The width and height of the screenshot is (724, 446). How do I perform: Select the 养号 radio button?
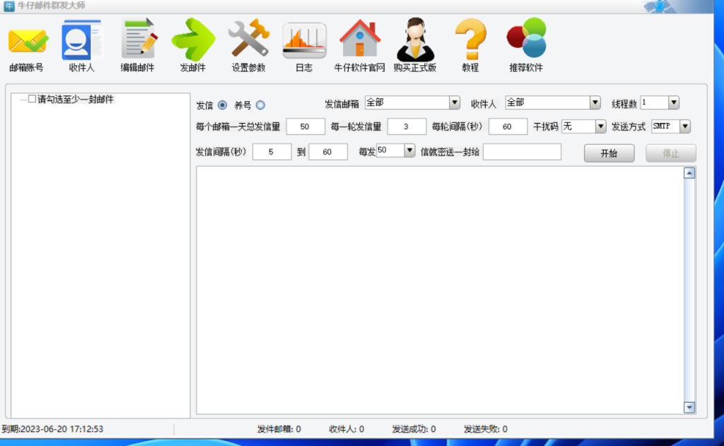click(260, 105)
